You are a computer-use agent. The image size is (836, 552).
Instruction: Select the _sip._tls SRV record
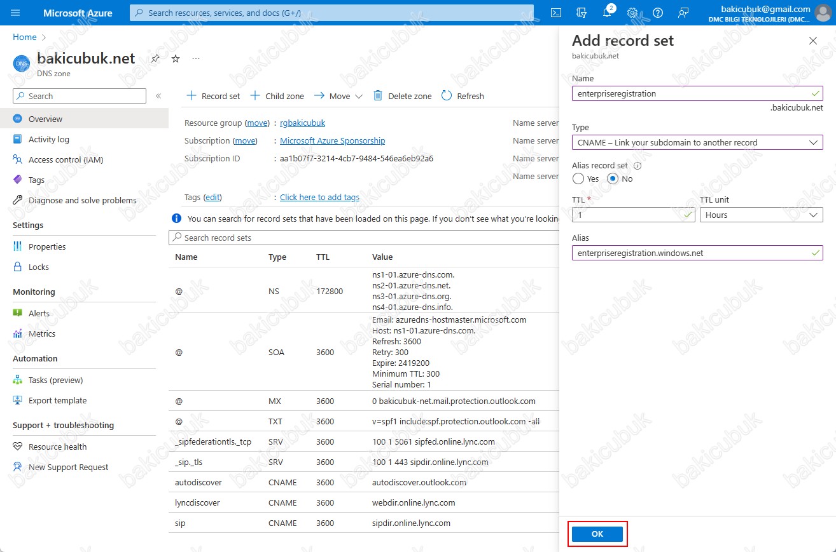point(364,462)
